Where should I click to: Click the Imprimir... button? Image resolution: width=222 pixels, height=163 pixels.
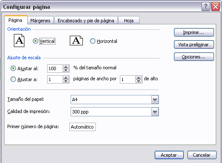(194, 32)
